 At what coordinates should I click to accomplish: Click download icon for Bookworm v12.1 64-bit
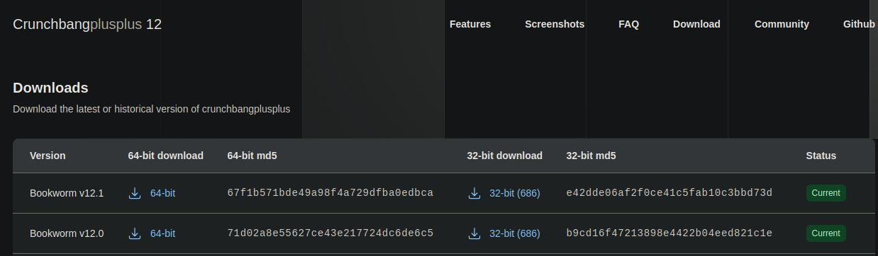point(135,193)
